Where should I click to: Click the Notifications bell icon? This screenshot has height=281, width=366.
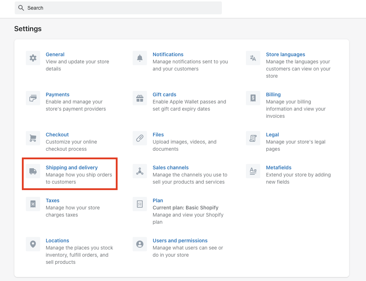[140, 58]
